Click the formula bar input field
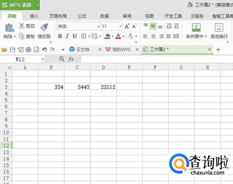 [157, 59]
